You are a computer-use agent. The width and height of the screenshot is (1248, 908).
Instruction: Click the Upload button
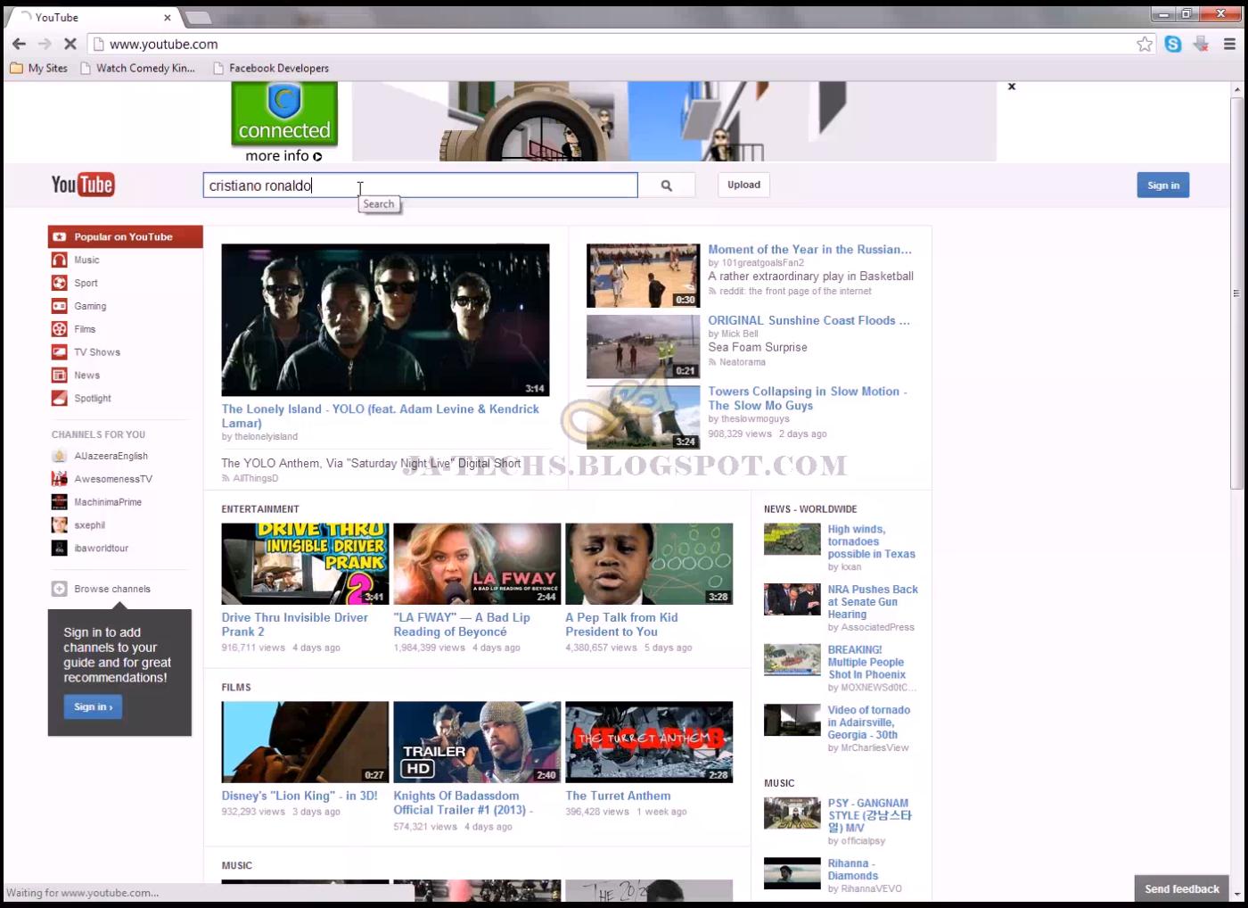tap(743, 185)
